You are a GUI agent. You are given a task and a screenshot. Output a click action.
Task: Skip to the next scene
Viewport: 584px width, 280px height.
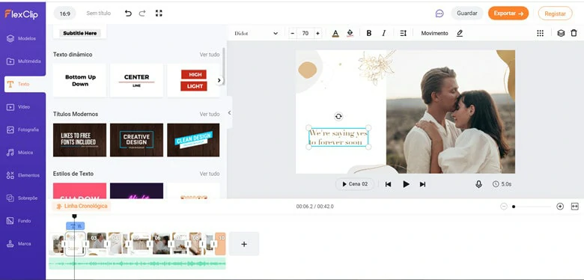(x=422, y=184)
